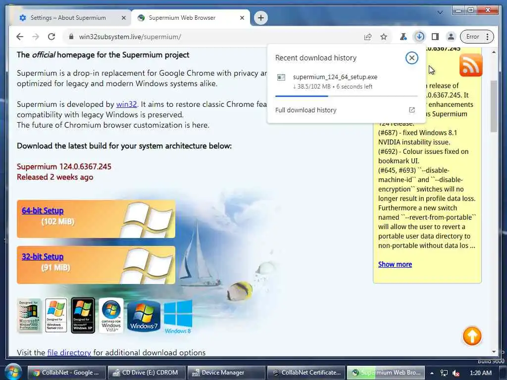Click Supermium Web Browser taskbar item

(x=386, y=373)
